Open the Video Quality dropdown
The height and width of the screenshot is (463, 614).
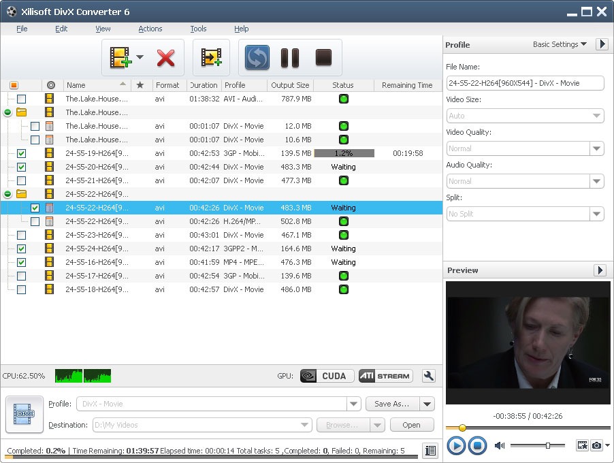click(596, 148)
